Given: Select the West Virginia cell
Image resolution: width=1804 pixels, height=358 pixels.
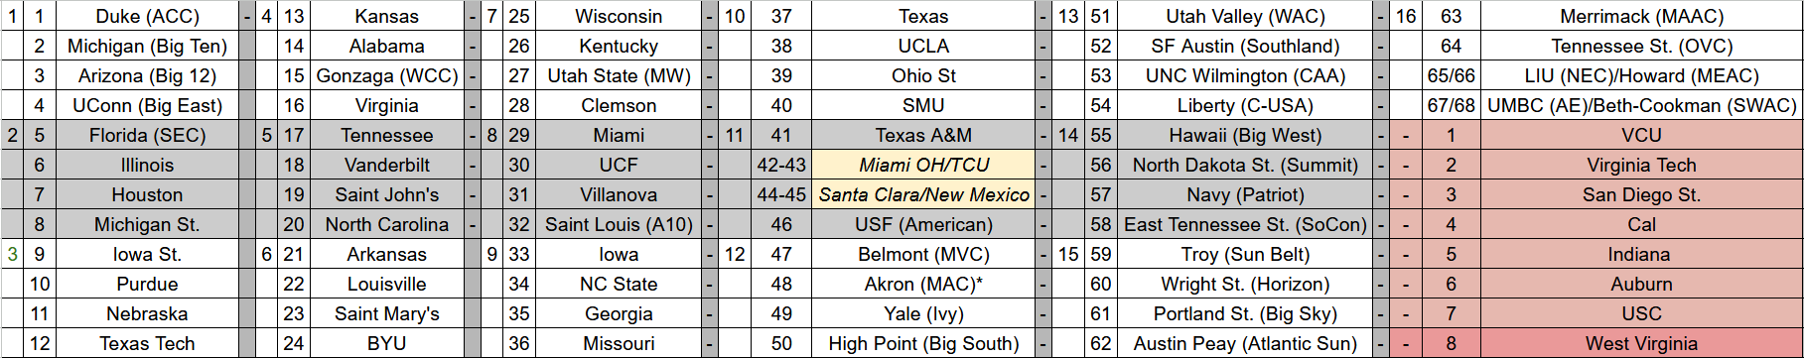Looking at the screenshot, I should (1641, 343).
